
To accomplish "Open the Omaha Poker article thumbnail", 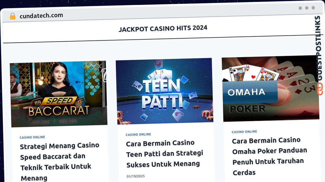I will click(270, 88).
